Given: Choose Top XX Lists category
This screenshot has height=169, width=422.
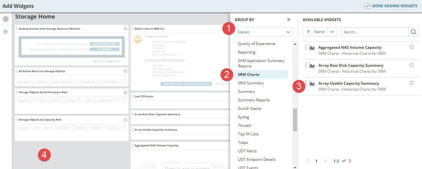Looking at the screenshot, I should (248, 134).
